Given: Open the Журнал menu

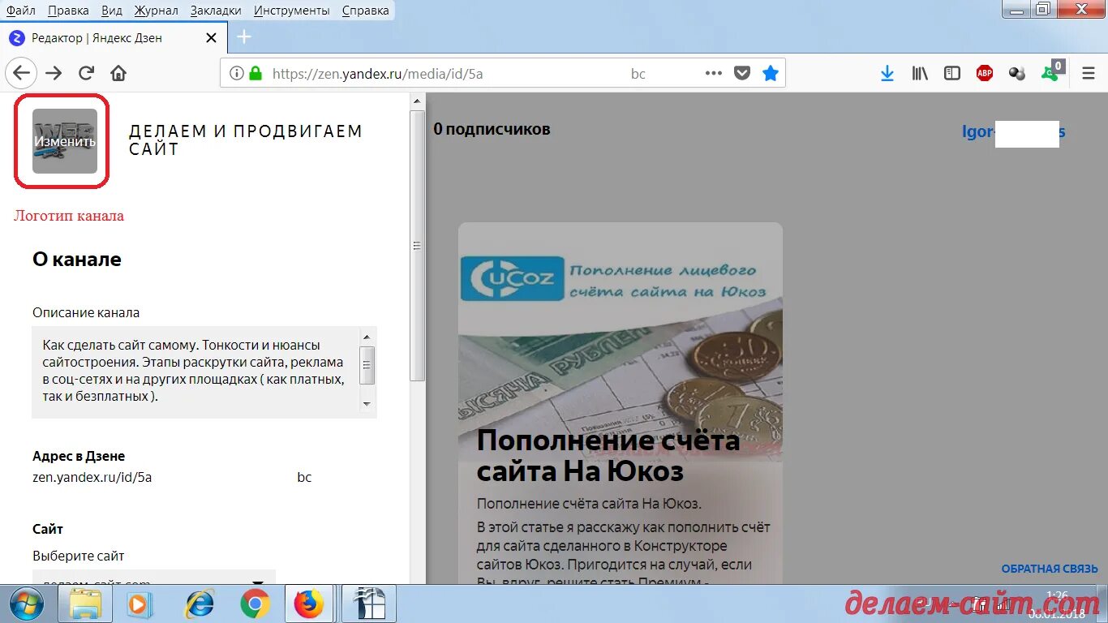Looking at the screenshot, I should (157, 11).
